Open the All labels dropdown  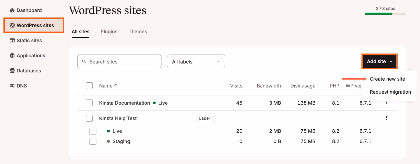click(x=196, y=61)
